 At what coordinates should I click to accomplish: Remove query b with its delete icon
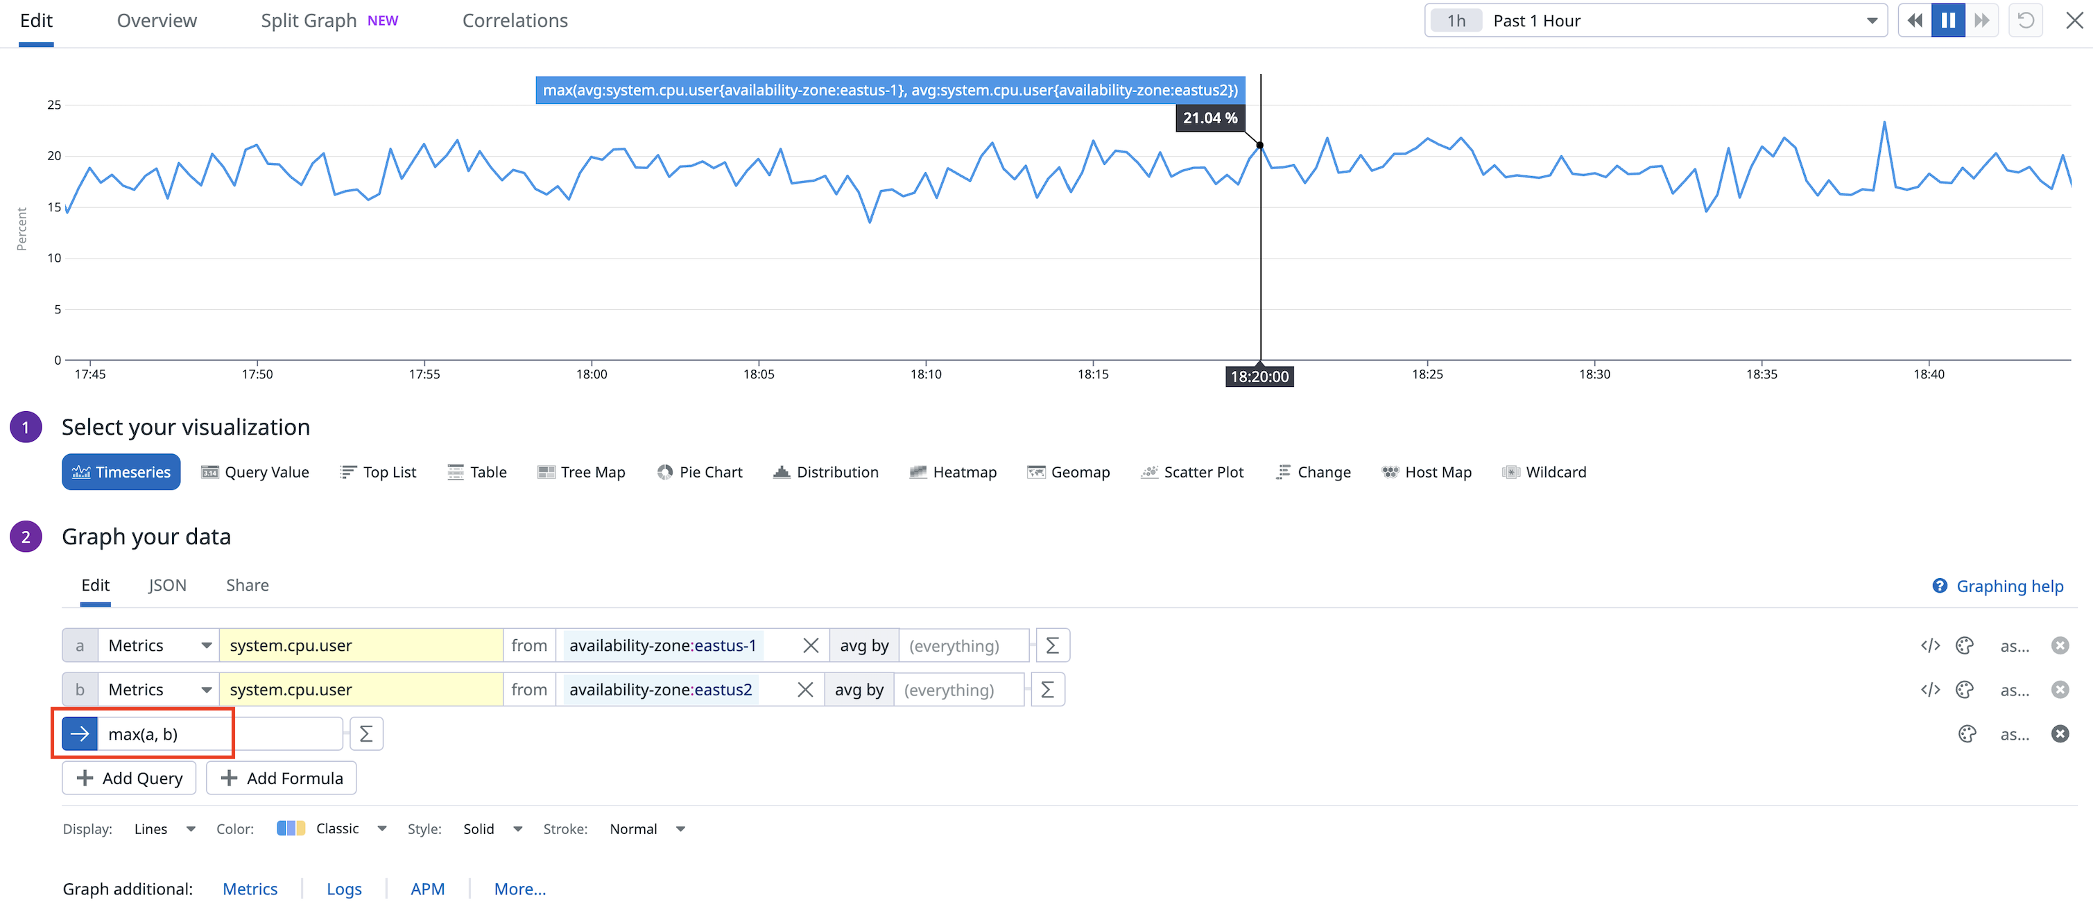pyautogui.click(x=2059, y=690)
